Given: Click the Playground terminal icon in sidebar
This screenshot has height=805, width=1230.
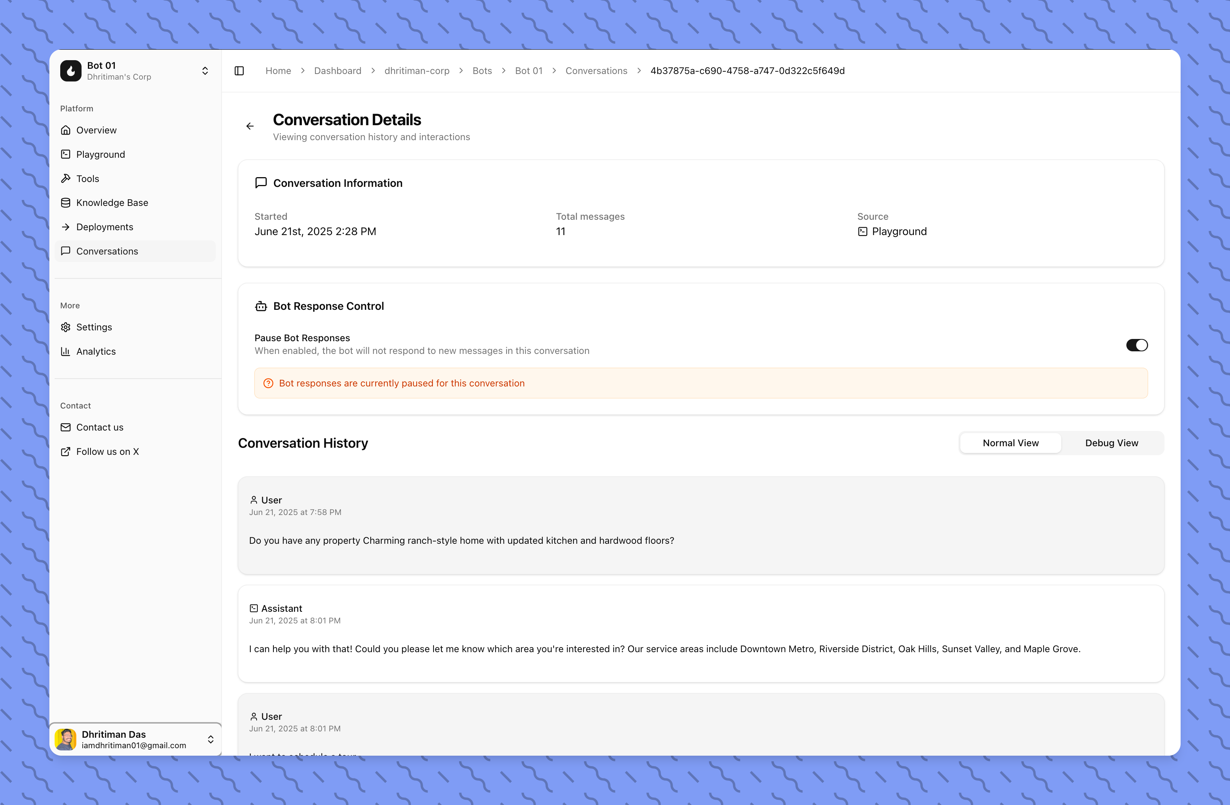Looking at the screenshot, I should pyautogui.click(x=65, y=154).
